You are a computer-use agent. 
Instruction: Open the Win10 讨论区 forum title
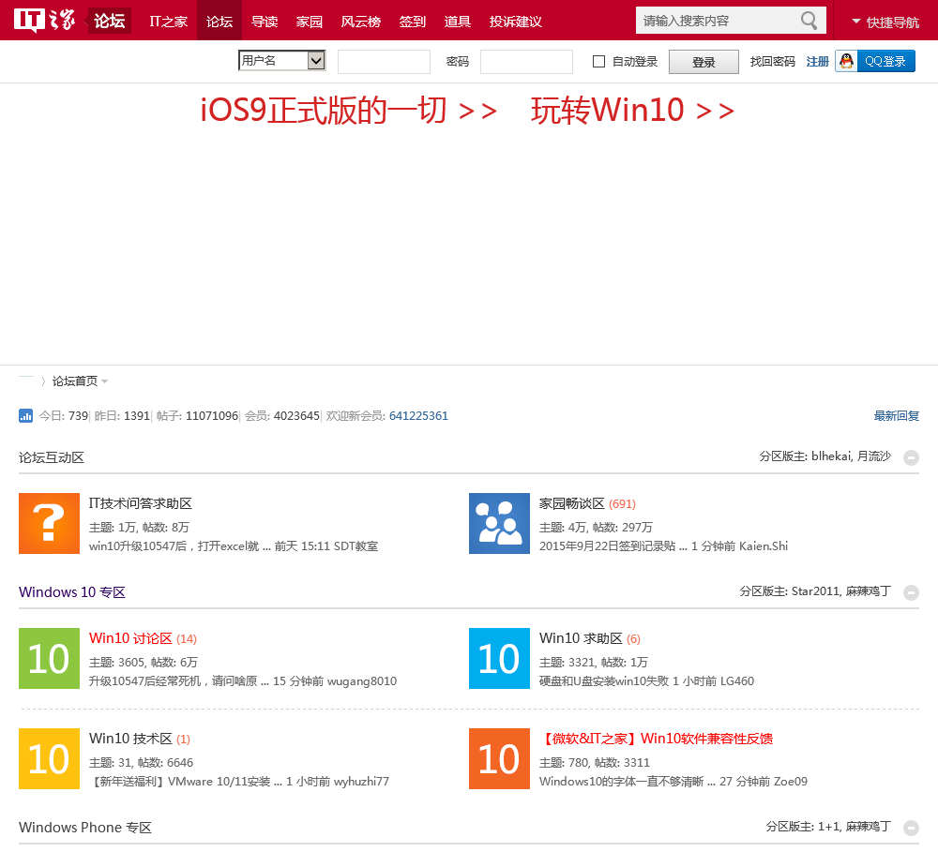click(x=130, y=638)
